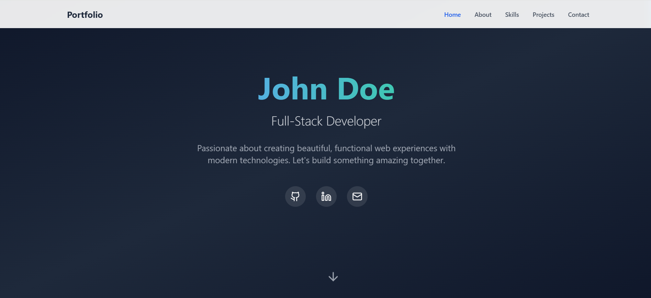This screenshot has width=651, height=298.
Task: Go to the Home nav link
Action: [452, 15]
